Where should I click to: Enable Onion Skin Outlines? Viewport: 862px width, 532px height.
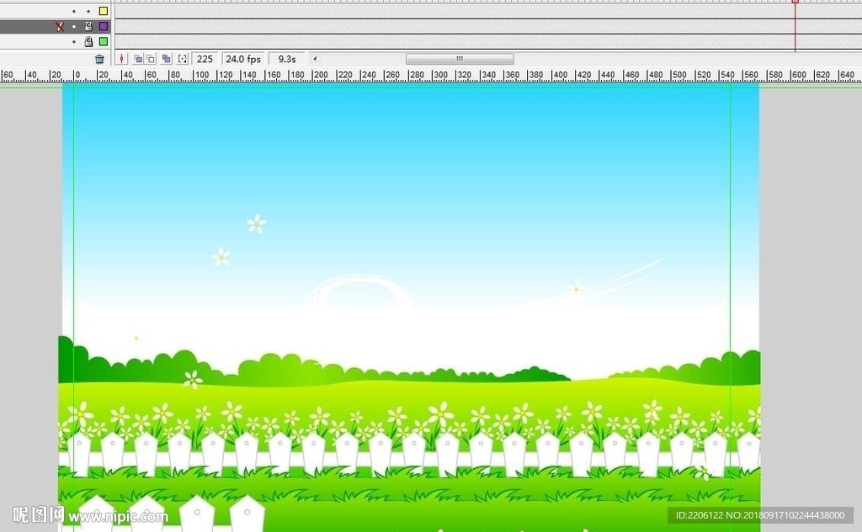(x=151, y=59)
